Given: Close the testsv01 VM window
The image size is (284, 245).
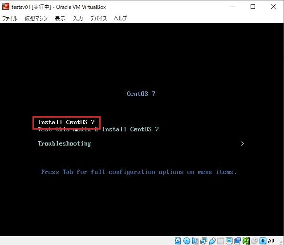Looking at the screenshot, I should 273,7.
